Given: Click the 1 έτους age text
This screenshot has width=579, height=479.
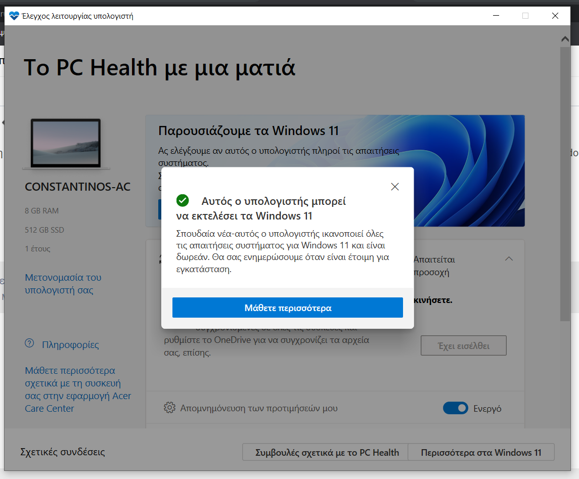Looking at the screenshot, I should (37, 249).
